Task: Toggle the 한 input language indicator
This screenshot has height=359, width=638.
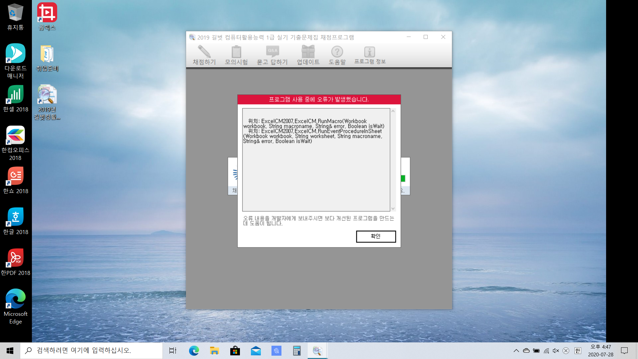Action: (x=578, y=351)
